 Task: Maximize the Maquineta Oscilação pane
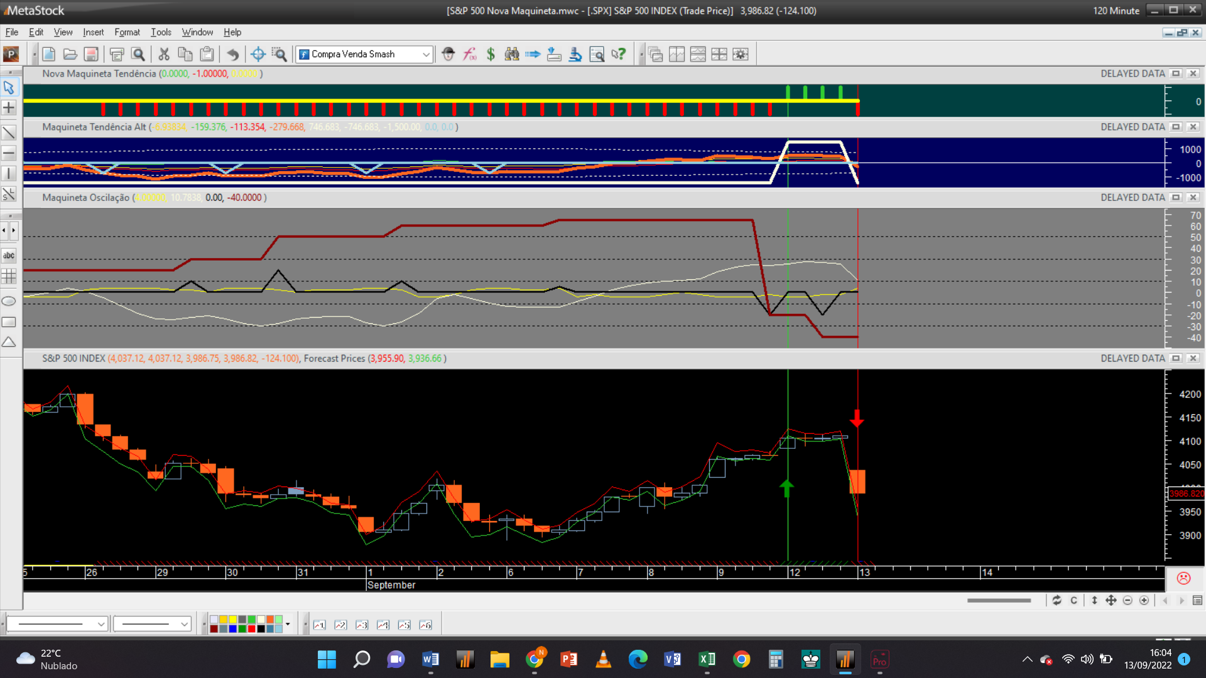click(x=1176, y=198)
